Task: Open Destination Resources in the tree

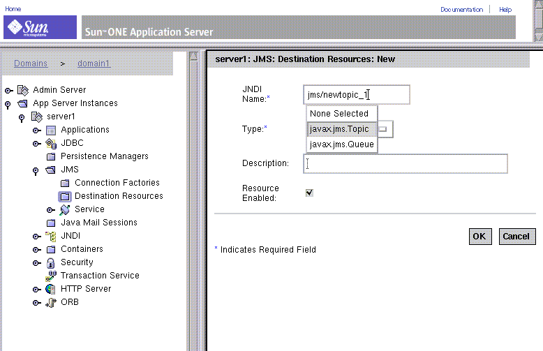Action: coord(119,196)
